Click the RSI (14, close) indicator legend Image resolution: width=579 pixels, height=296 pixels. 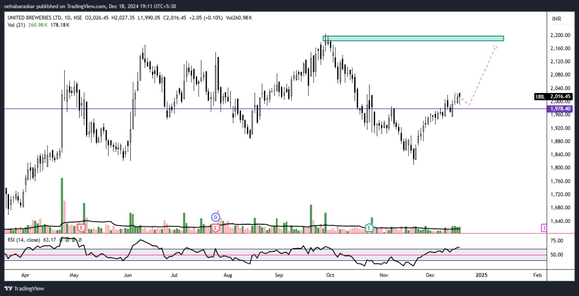pyautogui.click(x=24, y=240)
